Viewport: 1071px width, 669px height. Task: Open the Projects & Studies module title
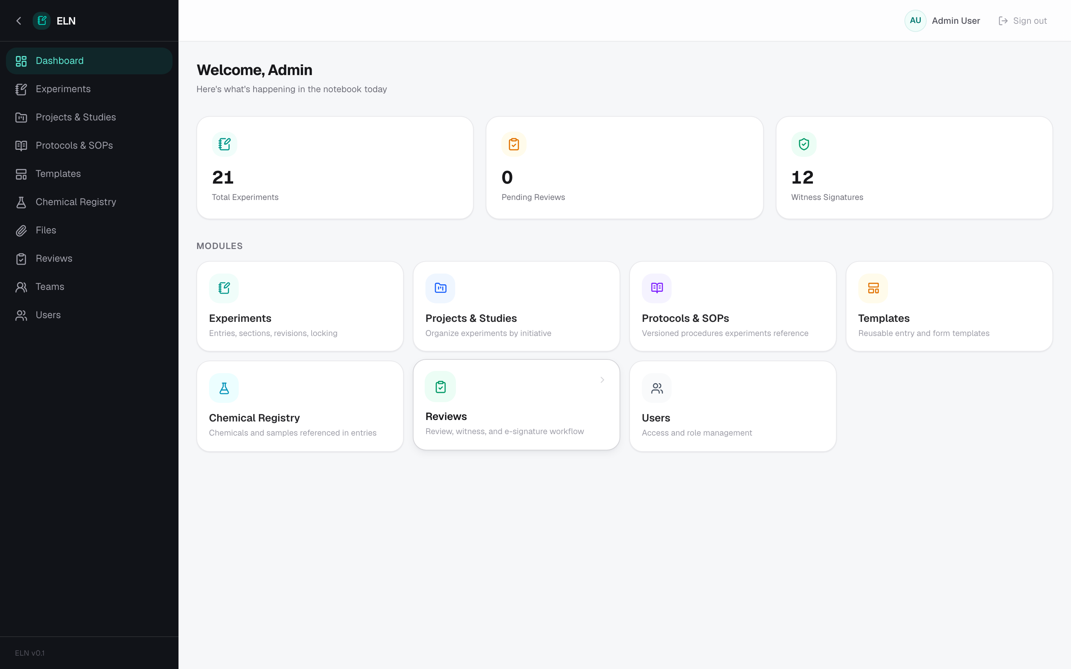click(x=471, y=318)
